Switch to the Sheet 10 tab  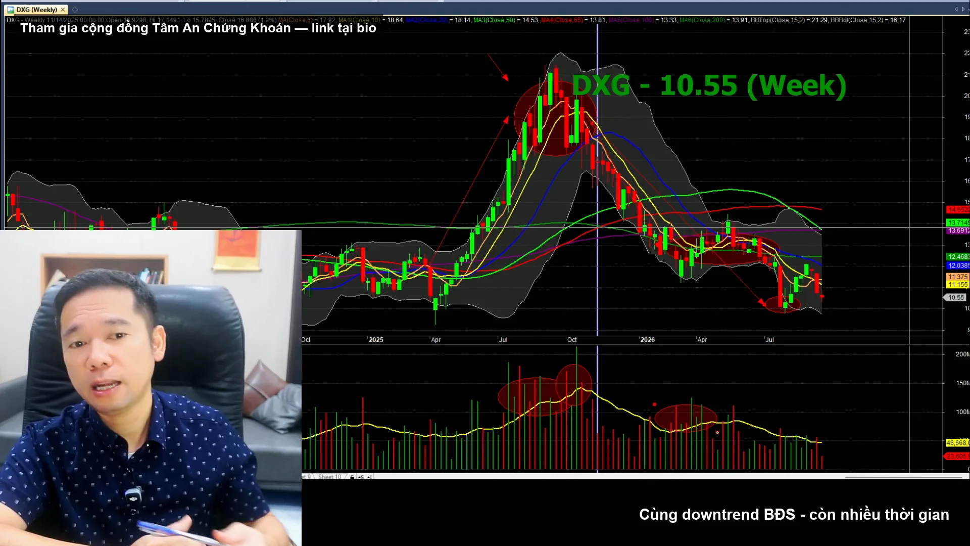pyautogui.click(x=329, y=477)
